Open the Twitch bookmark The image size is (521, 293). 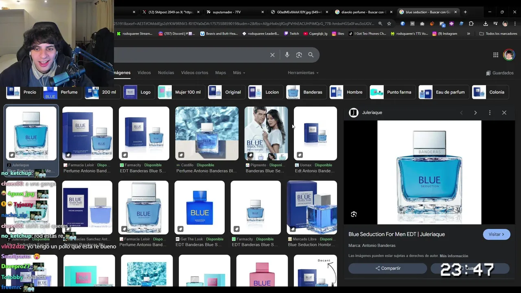(291, 34)
